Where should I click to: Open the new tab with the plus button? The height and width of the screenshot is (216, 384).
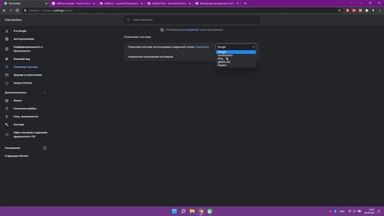(x=245, y=4)
